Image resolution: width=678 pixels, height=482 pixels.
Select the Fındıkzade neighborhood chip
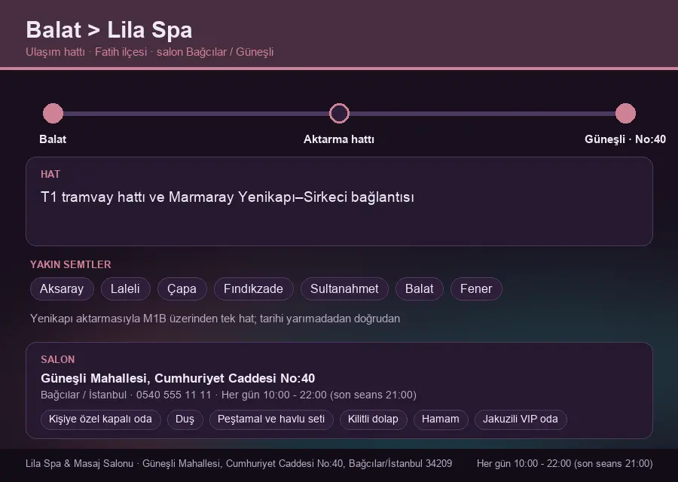(x=253, y=288)
